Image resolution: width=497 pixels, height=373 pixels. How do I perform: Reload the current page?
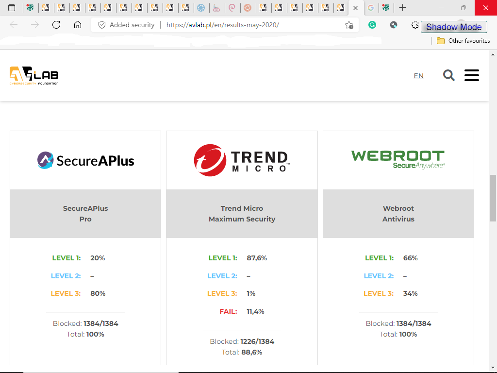click(x=56, y=25)
